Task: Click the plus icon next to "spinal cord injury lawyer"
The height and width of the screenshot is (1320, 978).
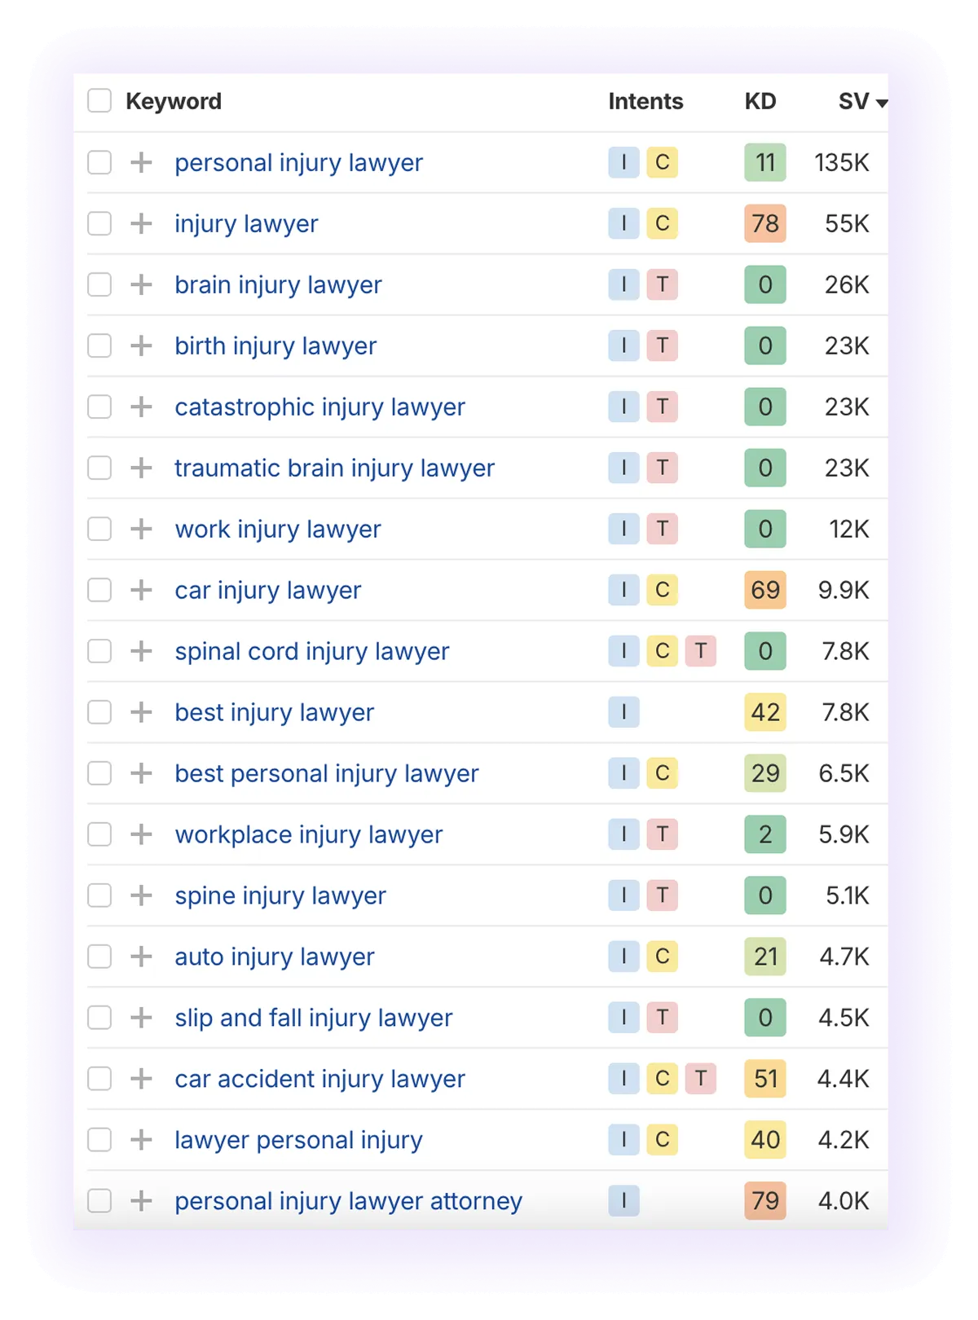Action: click(x=143, y=651)
